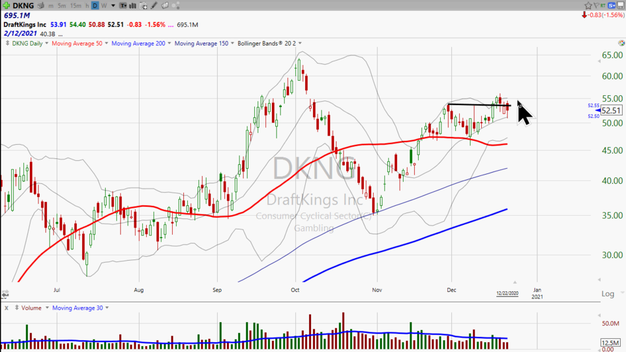This screenshot has width=626, height=352.
Task: Click the 12/22/2020 date label on the axis
Action: point(507,293)
